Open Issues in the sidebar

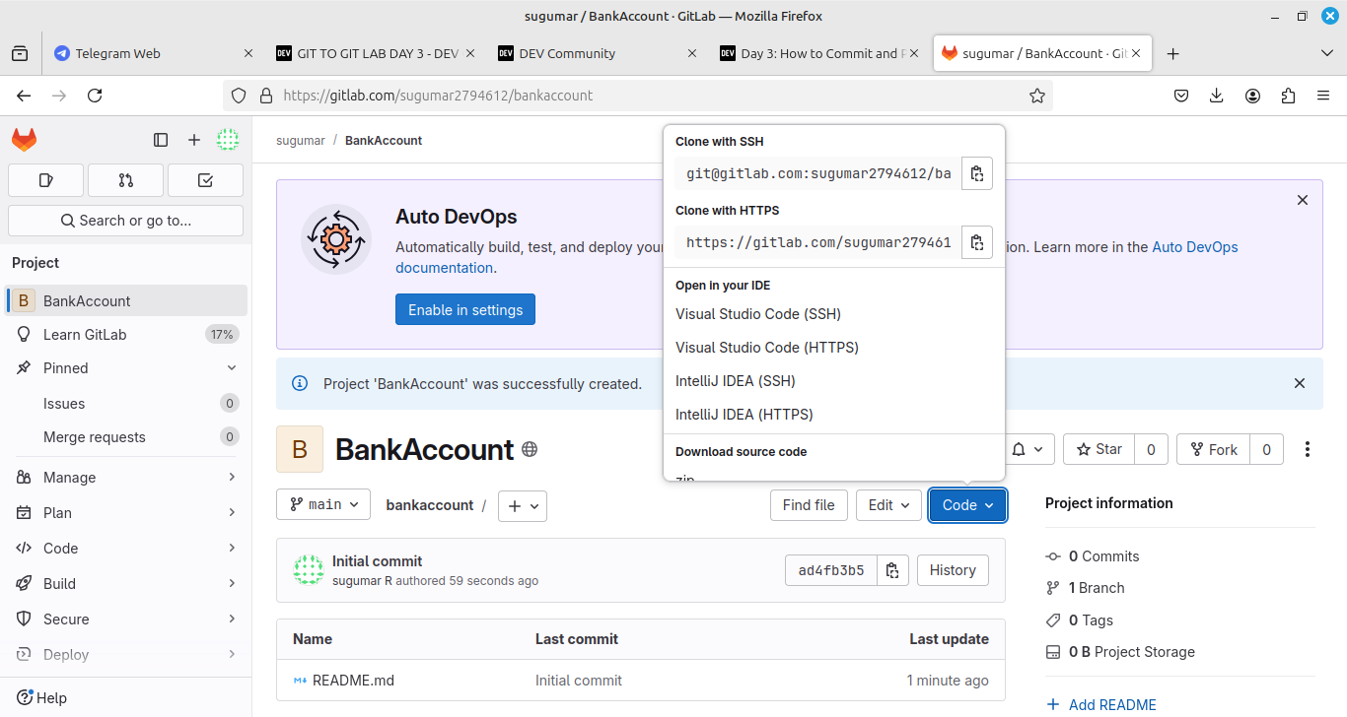(125, 404)
